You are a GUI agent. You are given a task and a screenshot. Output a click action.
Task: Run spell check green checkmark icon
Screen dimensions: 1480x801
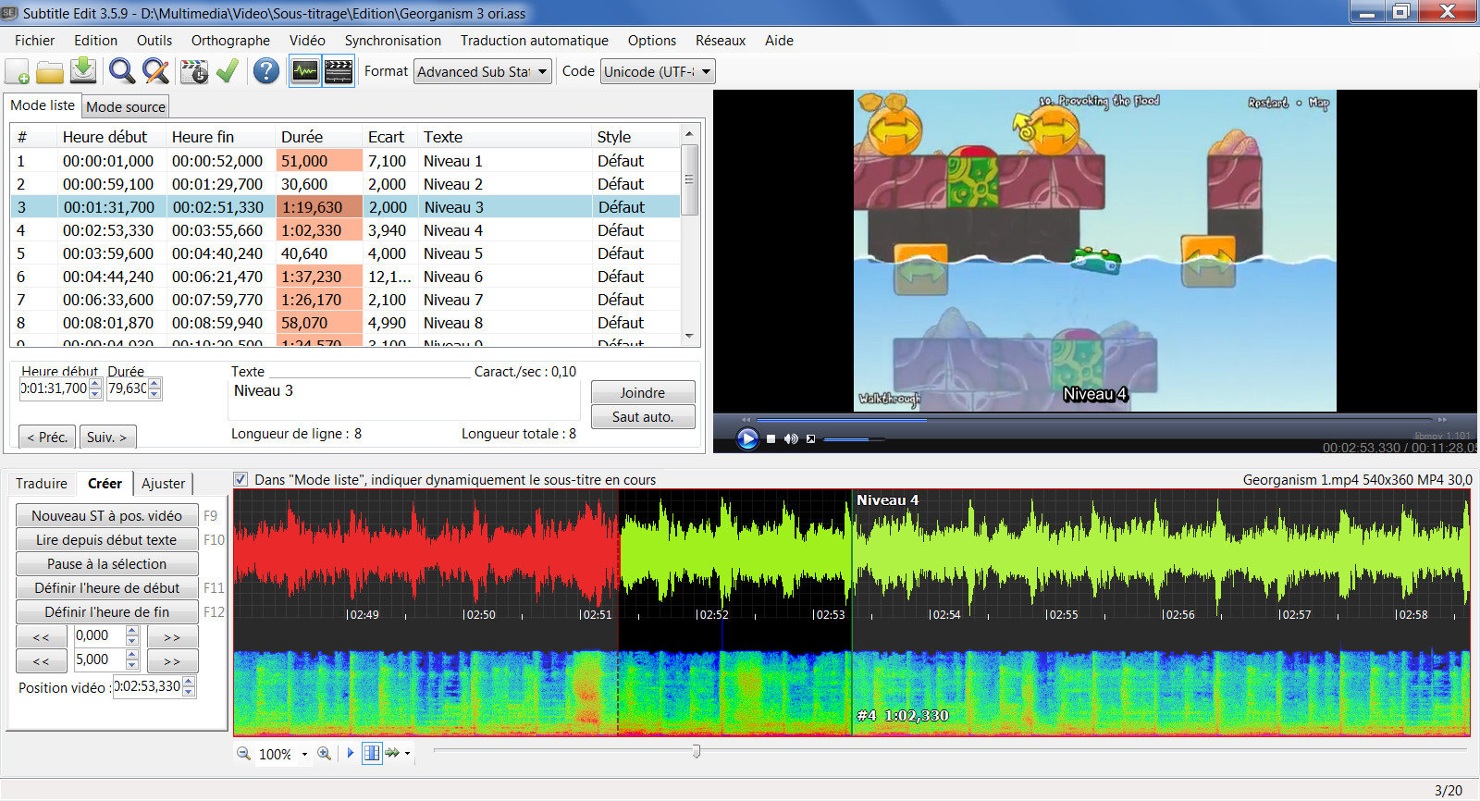[x=228, y=71]
